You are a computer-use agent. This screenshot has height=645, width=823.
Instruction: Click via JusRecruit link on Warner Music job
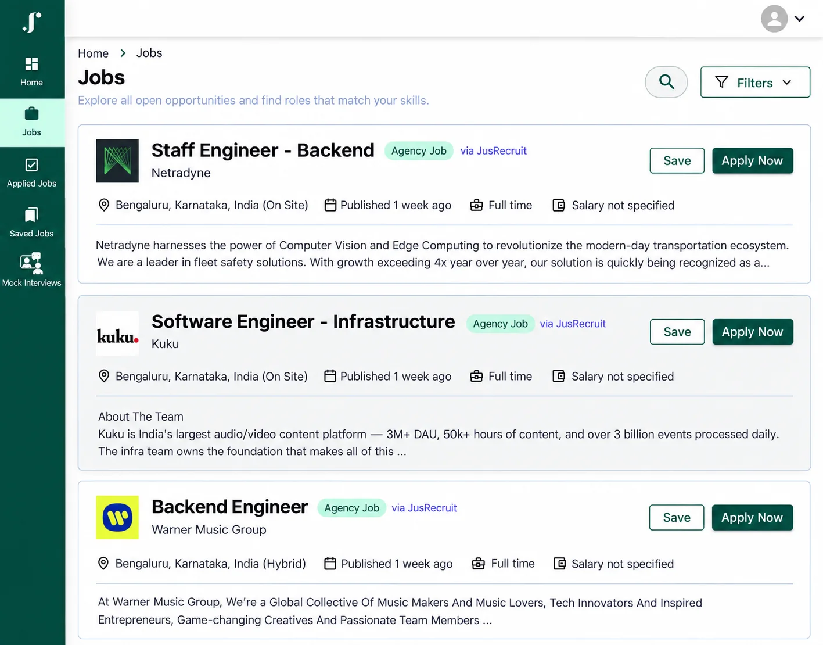[x=424, y=508]
